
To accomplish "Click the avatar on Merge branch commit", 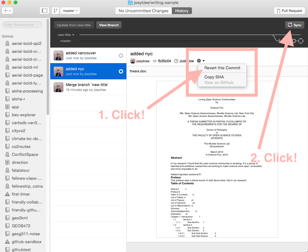I will pos(58,87).
